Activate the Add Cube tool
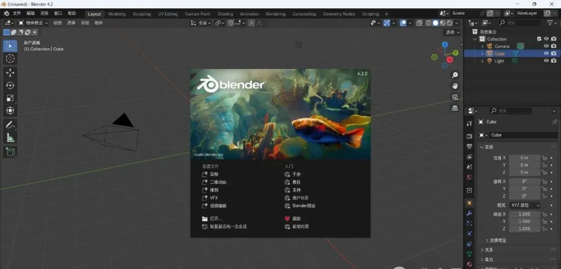This screenshot has width=561, height=269. [x=10, y=152]
